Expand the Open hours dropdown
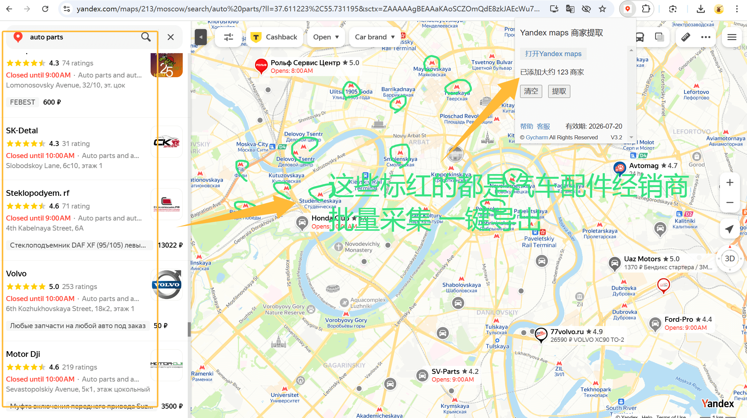Viewport: 747px width, 418px height. (326, 37)
